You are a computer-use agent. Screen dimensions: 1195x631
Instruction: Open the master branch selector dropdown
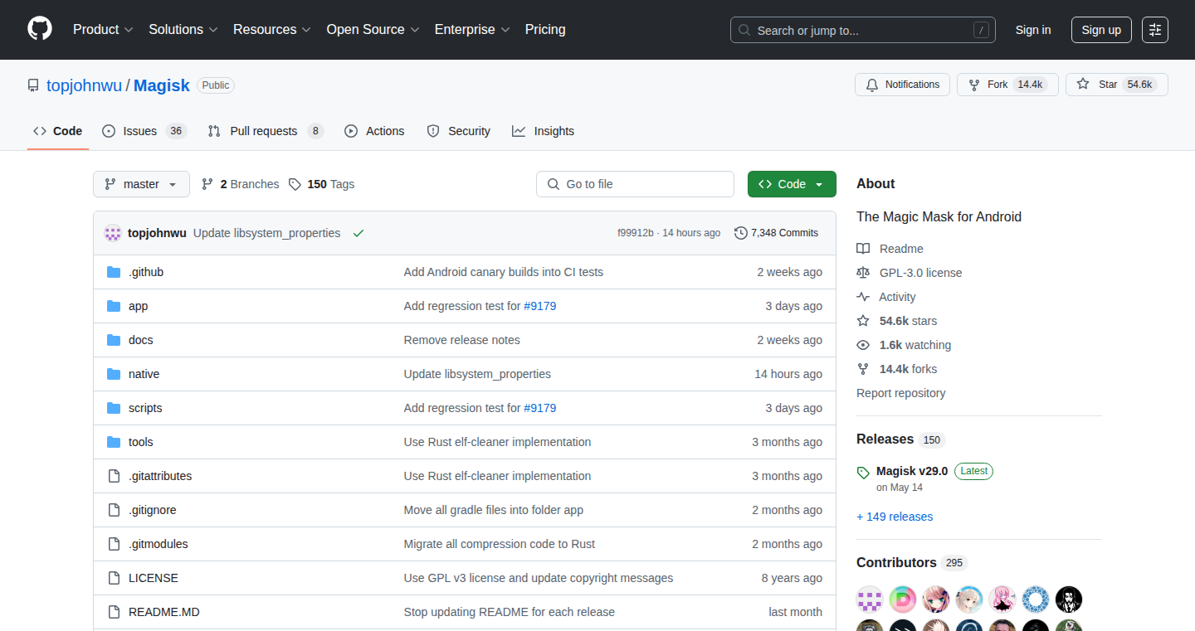tap(141, 184)
